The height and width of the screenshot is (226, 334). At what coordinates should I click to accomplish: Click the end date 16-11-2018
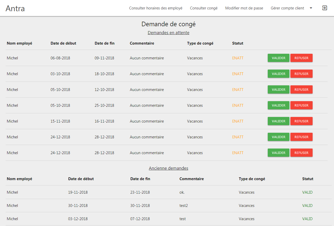pos(104,121)
